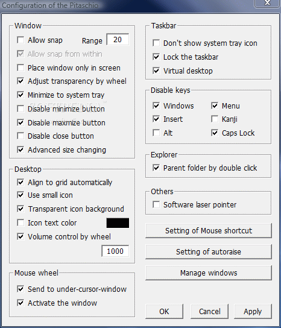Click the Cancel button

(x=210, y=312)
